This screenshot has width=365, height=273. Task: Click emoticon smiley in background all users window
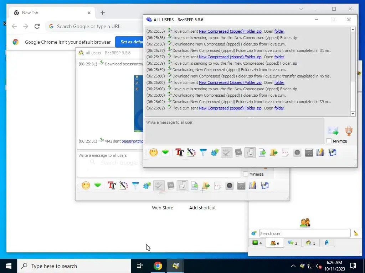pos(86,186)
